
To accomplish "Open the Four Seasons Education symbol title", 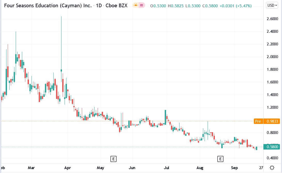I will [x=48, y=5].
